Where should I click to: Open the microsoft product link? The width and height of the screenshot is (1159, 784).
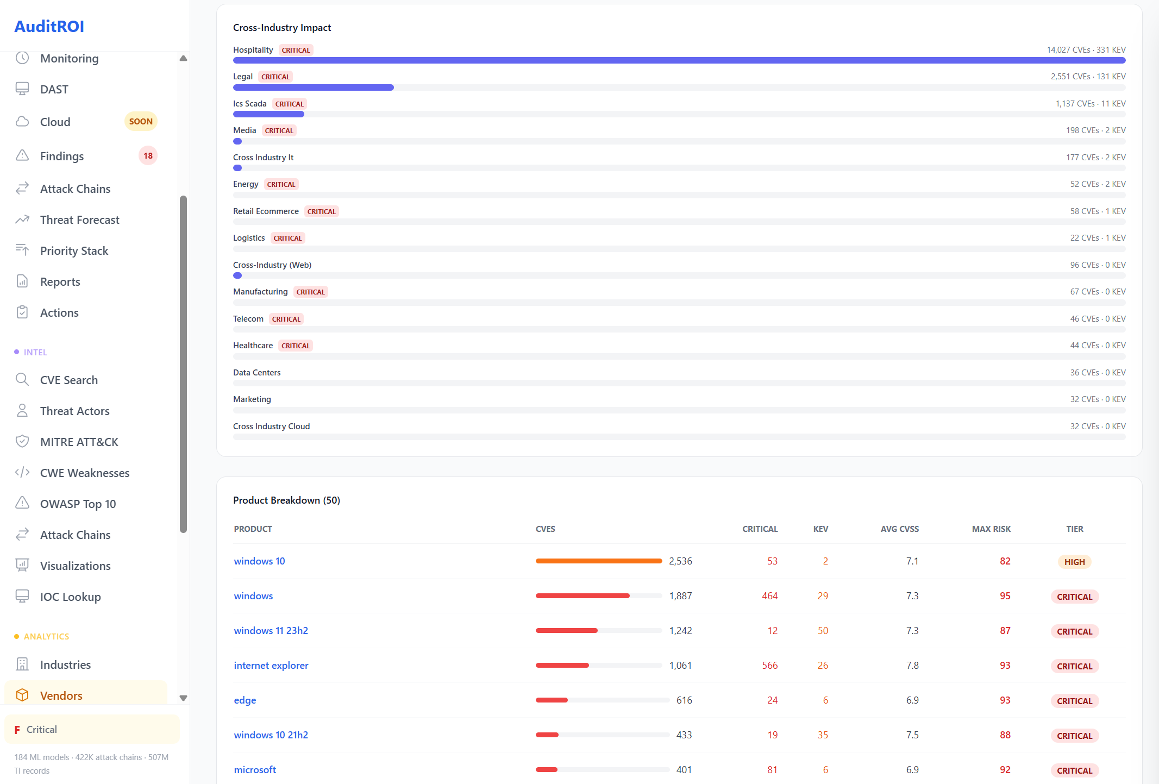tap(255, 770)
